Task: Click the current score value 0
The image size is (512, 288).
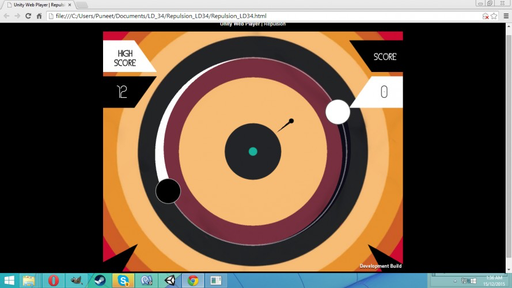Action: point(384,92)
